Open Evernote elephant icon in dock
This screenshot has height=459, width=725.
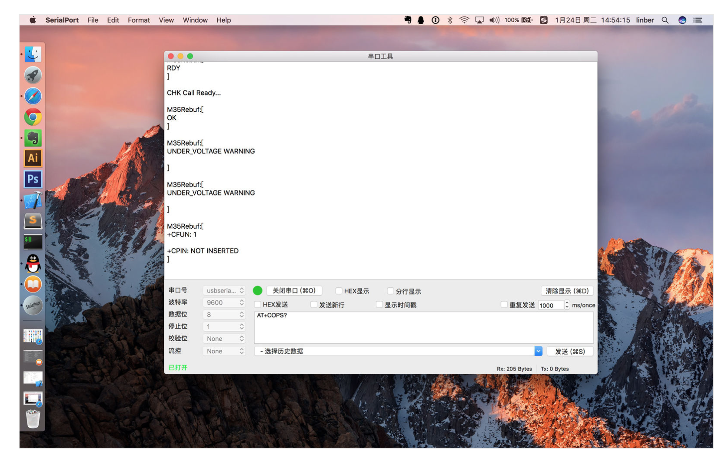point(33,138)
